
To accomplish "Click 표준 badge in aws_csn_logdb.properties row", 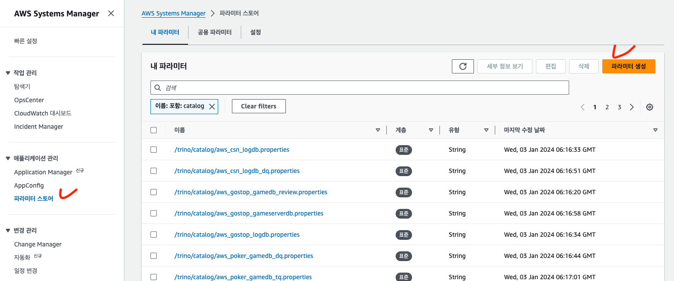I will [404, 150].
